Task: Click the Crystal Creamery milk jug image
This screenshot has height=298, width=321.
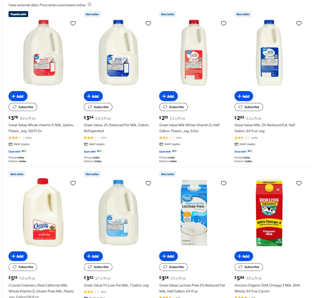Action: (43, 212)
